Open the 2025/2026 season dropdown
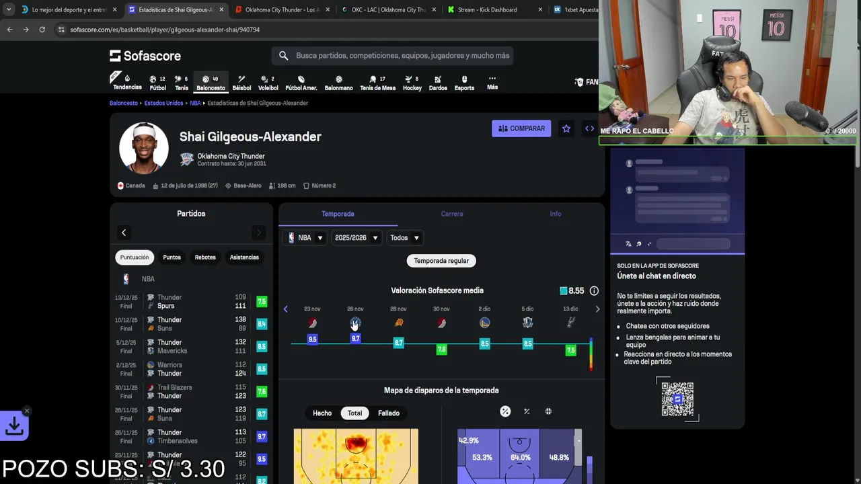This screenshot has width=861, height=484. (357, 238)
